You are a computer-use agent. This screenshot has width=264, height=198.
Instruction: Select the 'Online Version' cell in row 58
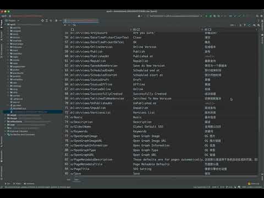[x=145, y=47]
